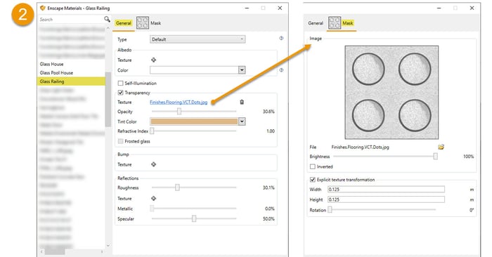
Task: Click the Width input field
Action: pos(387,190)
